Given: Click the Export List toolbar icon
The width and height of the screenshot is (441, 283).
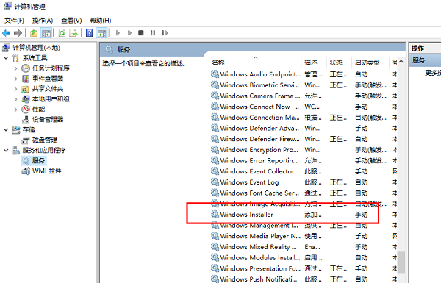Looking at the screenshot, I should pyautogui.click(x=73, y=33).
